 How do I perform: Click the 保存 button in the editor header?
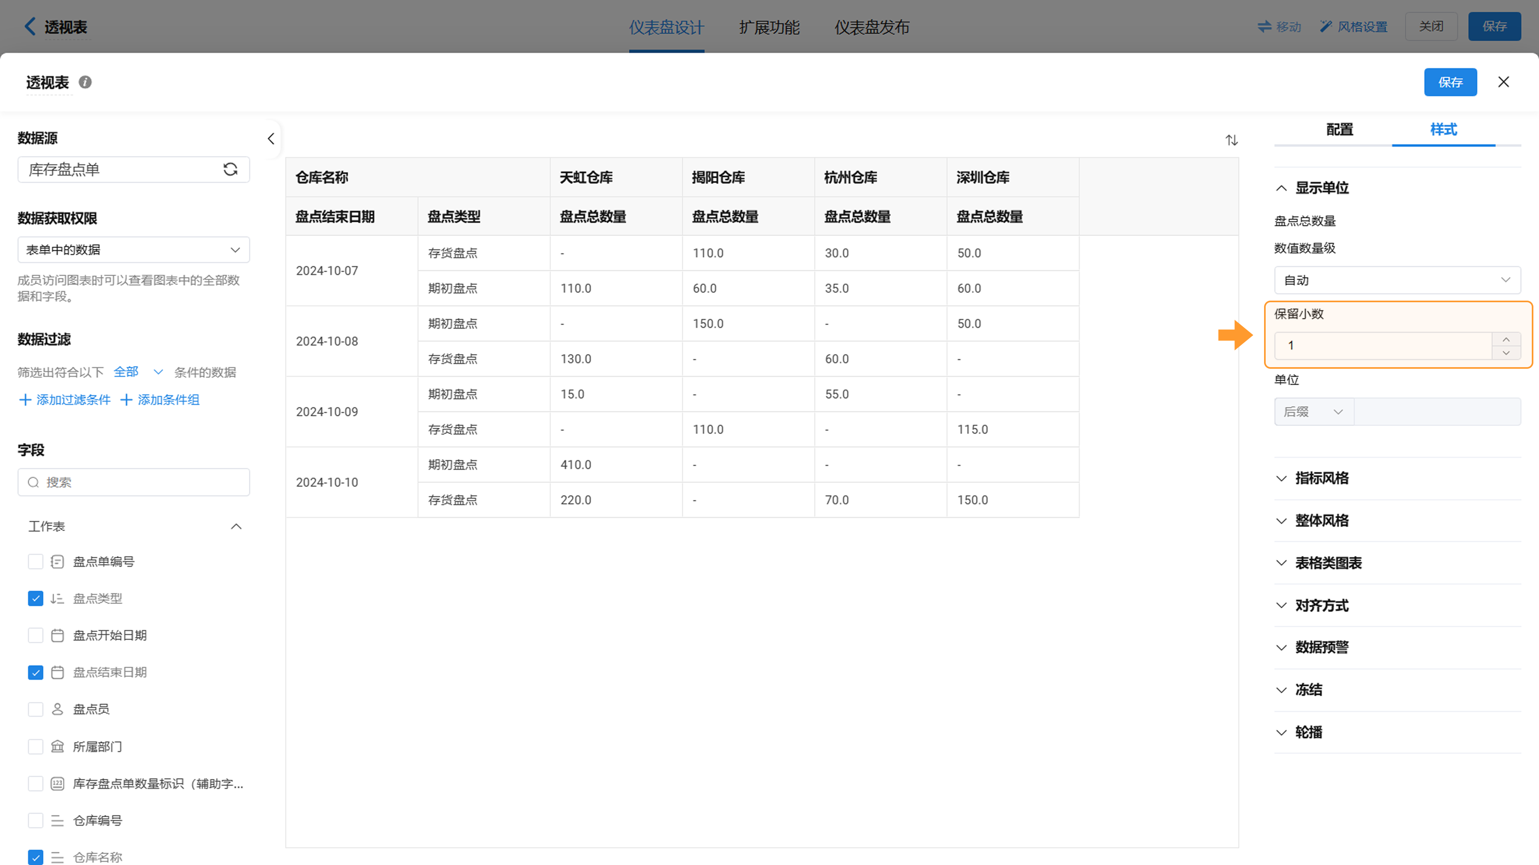click(x=1450, y=82)
